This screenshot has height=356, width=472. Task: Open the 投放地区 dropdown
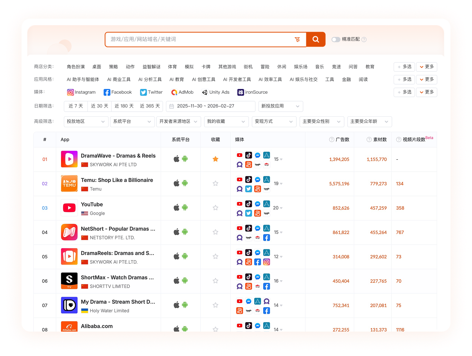[86, 122]
